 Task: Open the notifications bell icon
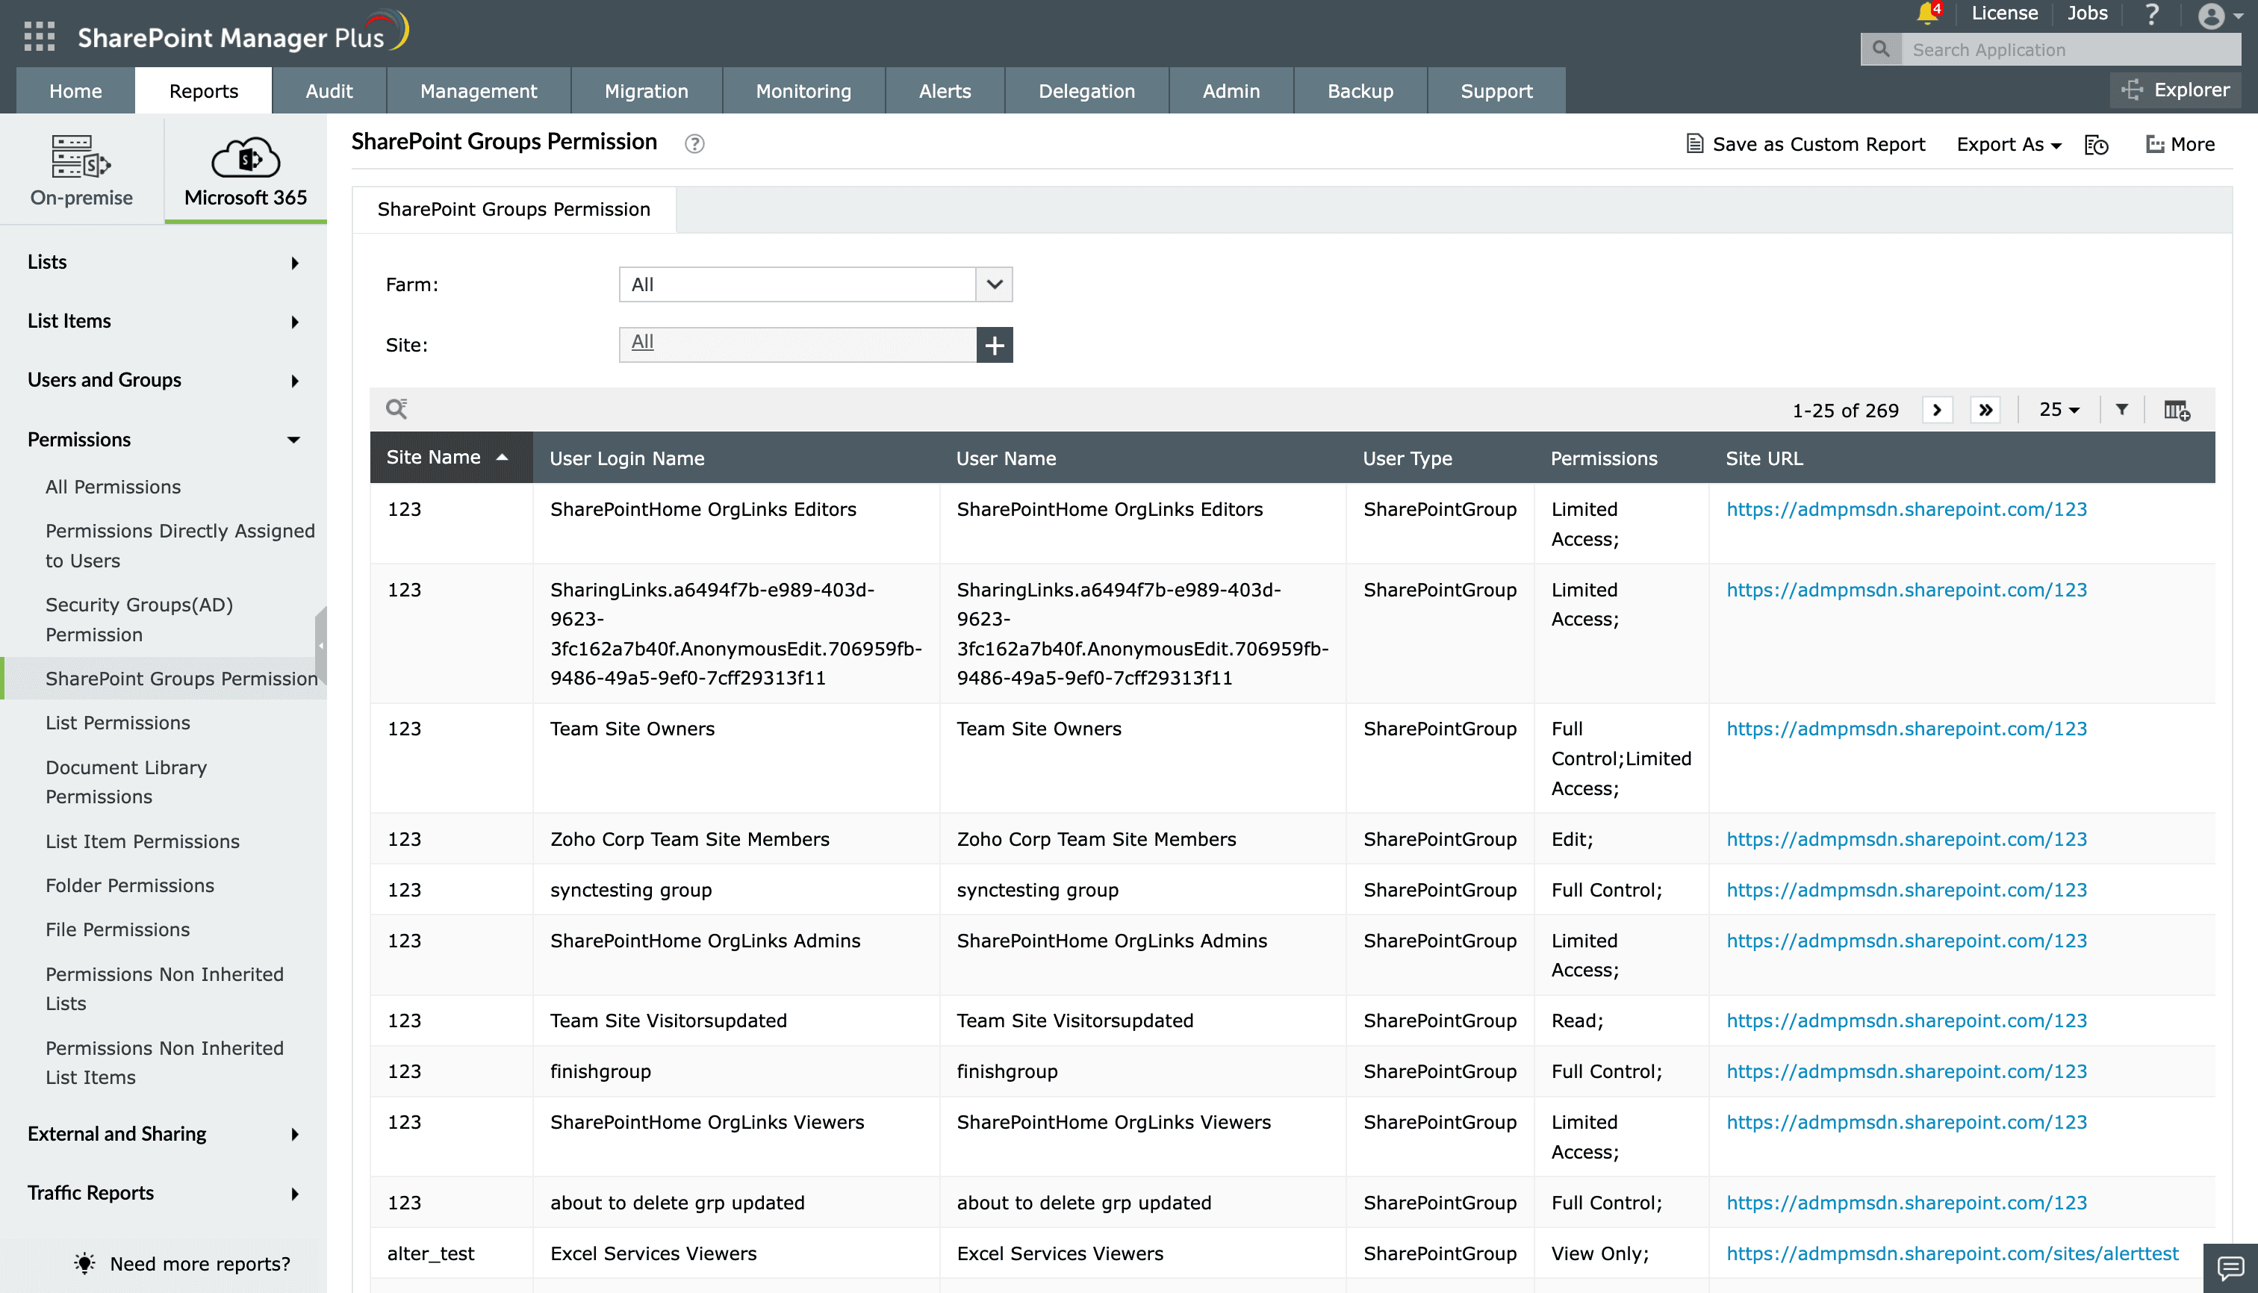coord(1926,13)
